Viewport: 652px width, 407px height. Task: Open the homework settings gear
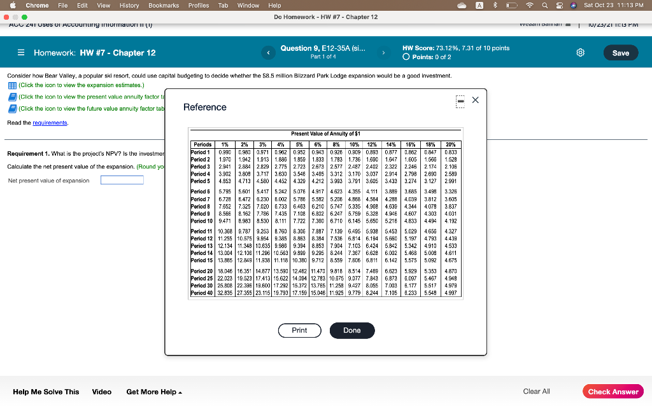pyautogui.click(x=580, y=53)
